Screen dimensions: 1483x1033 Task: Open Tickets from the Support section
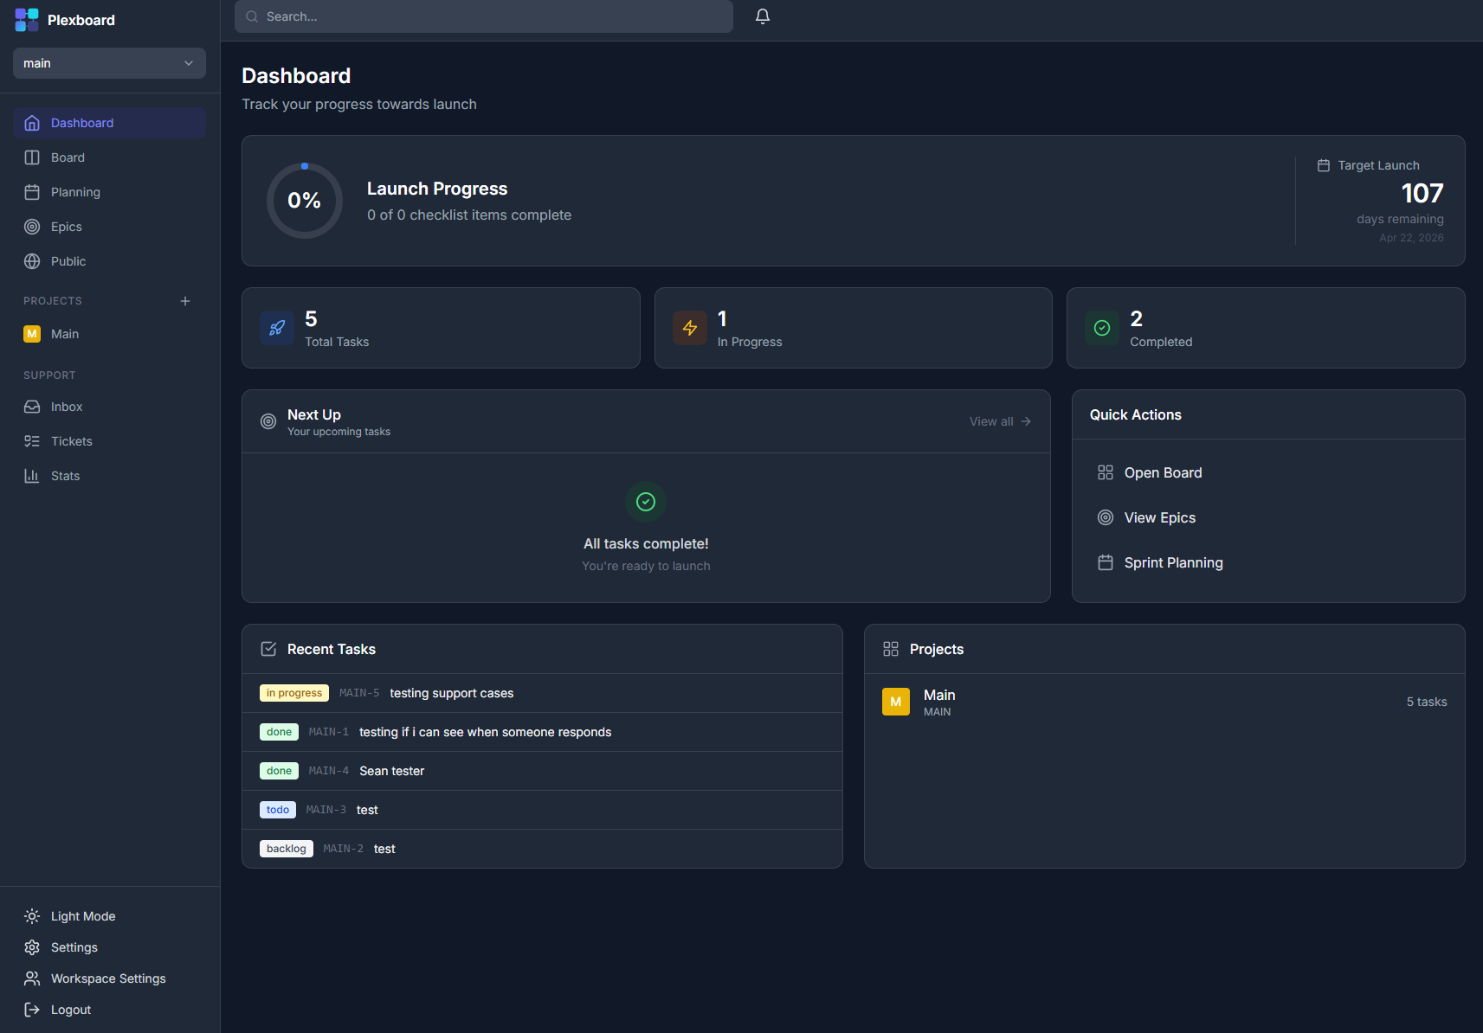tap(70, 440)
